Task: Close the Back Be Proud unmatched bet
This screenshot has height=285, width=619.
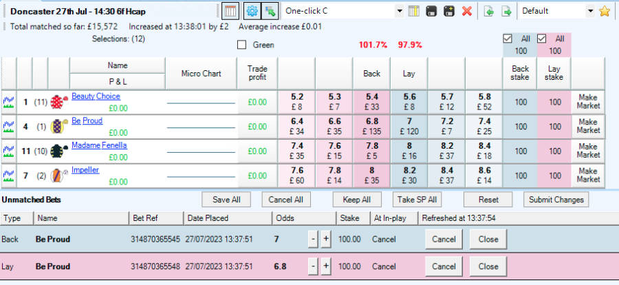Action: click(x=488, y=239)
